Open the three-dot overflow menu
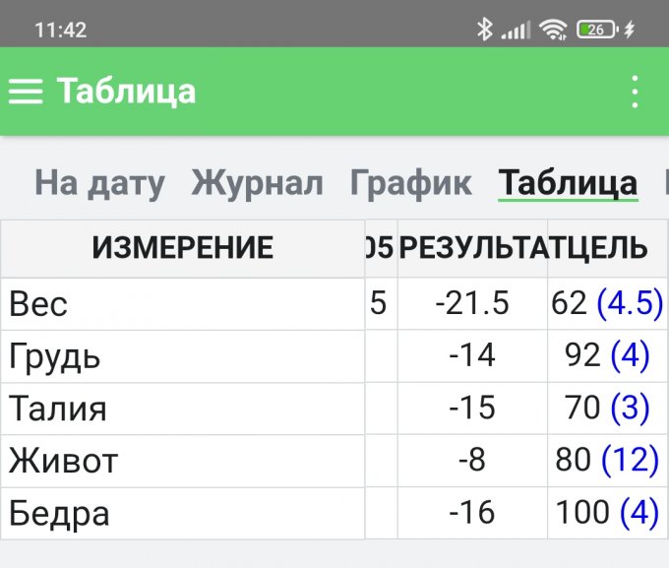The height and width of the screenshot is (568, 669). [x=635, y=92]
